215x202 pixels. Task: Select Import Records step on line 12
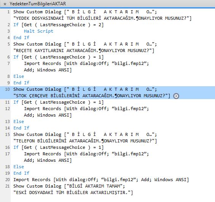(x=86, y=112)
